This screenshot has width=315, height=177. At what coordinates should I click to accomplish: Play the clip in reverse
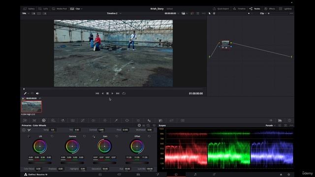pos(102,93)
